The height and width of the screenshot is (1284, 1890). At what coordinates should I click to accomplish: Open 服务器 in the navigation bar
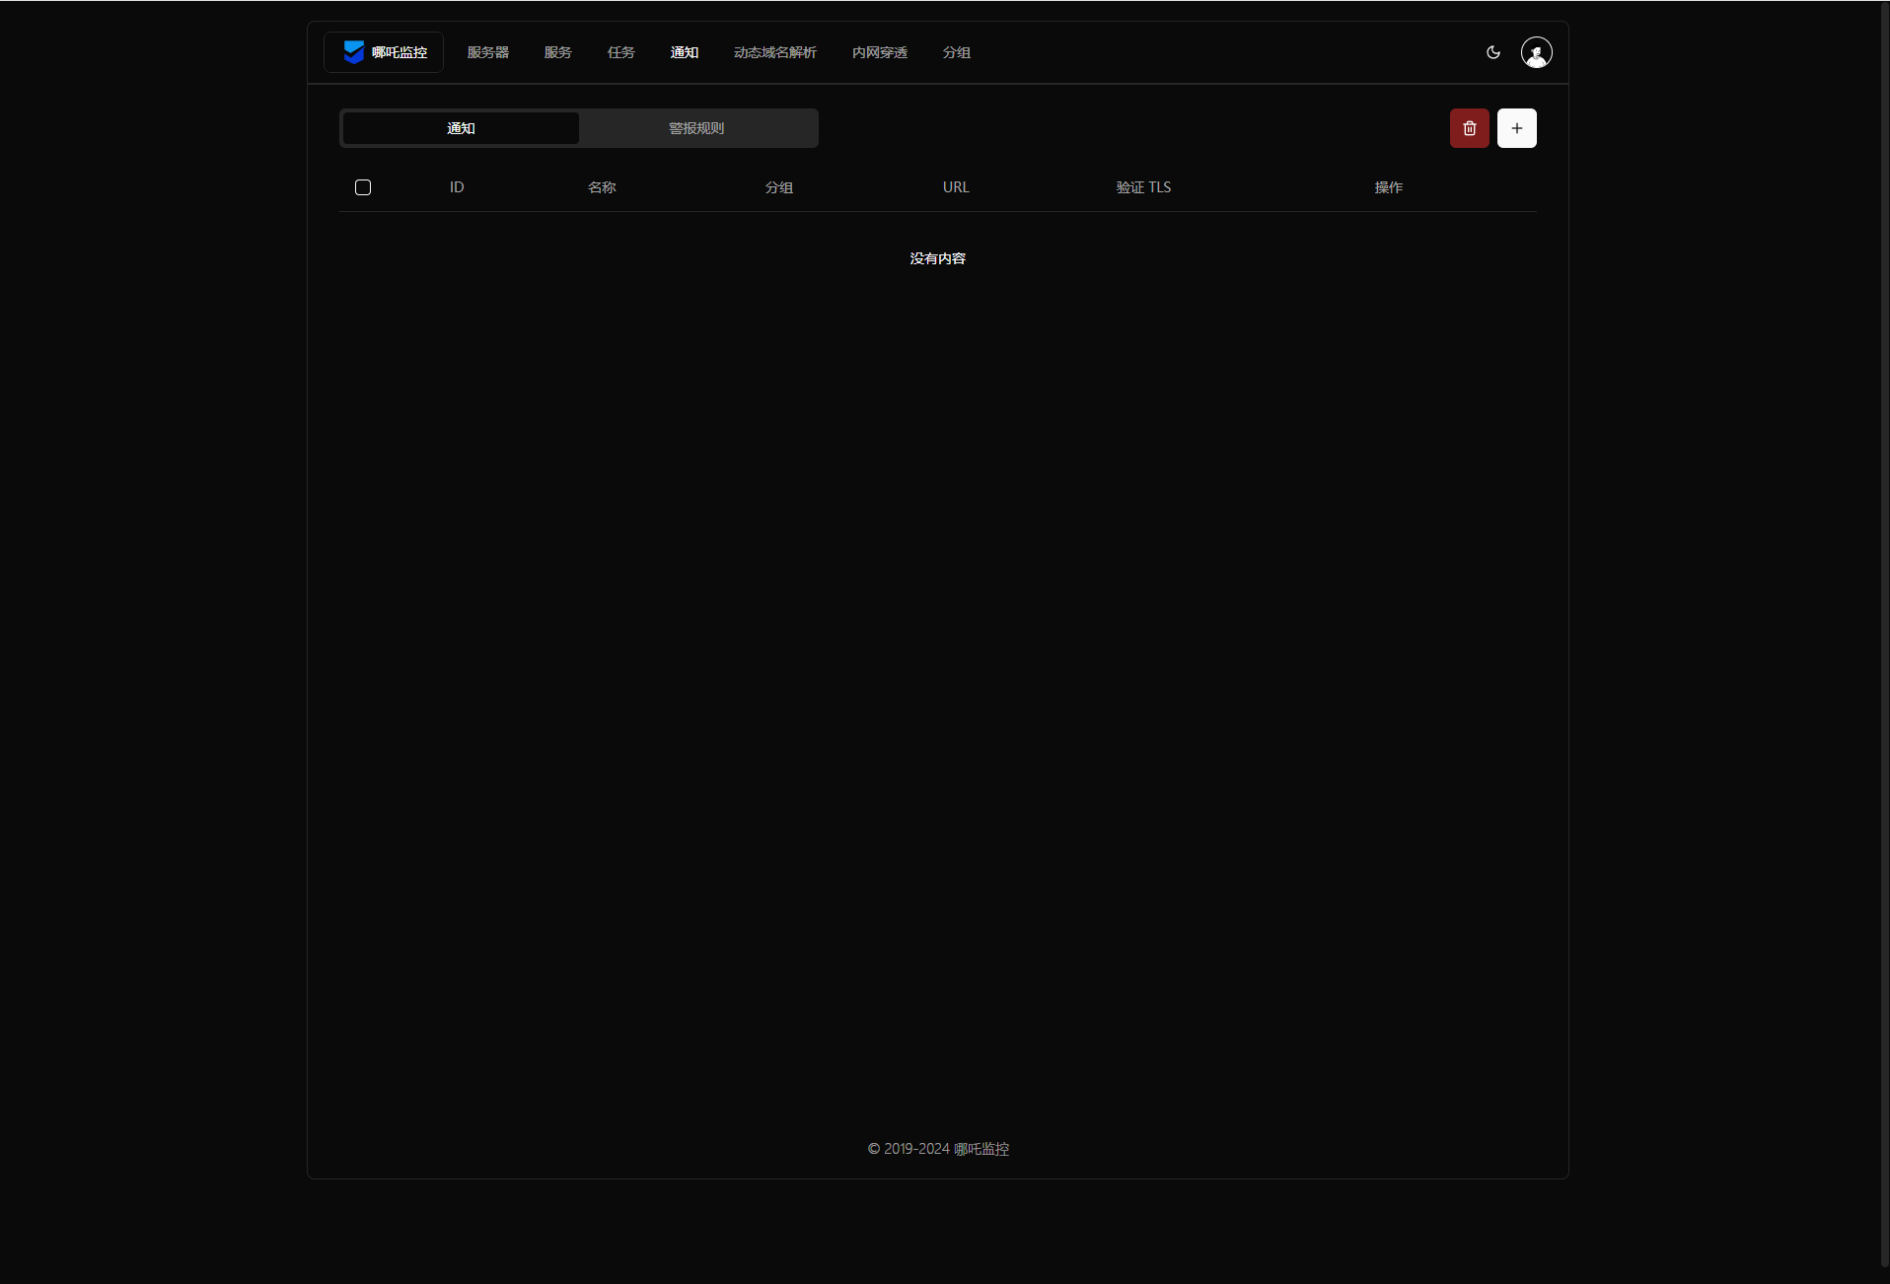pyautogui.click(x=488, y=52)
